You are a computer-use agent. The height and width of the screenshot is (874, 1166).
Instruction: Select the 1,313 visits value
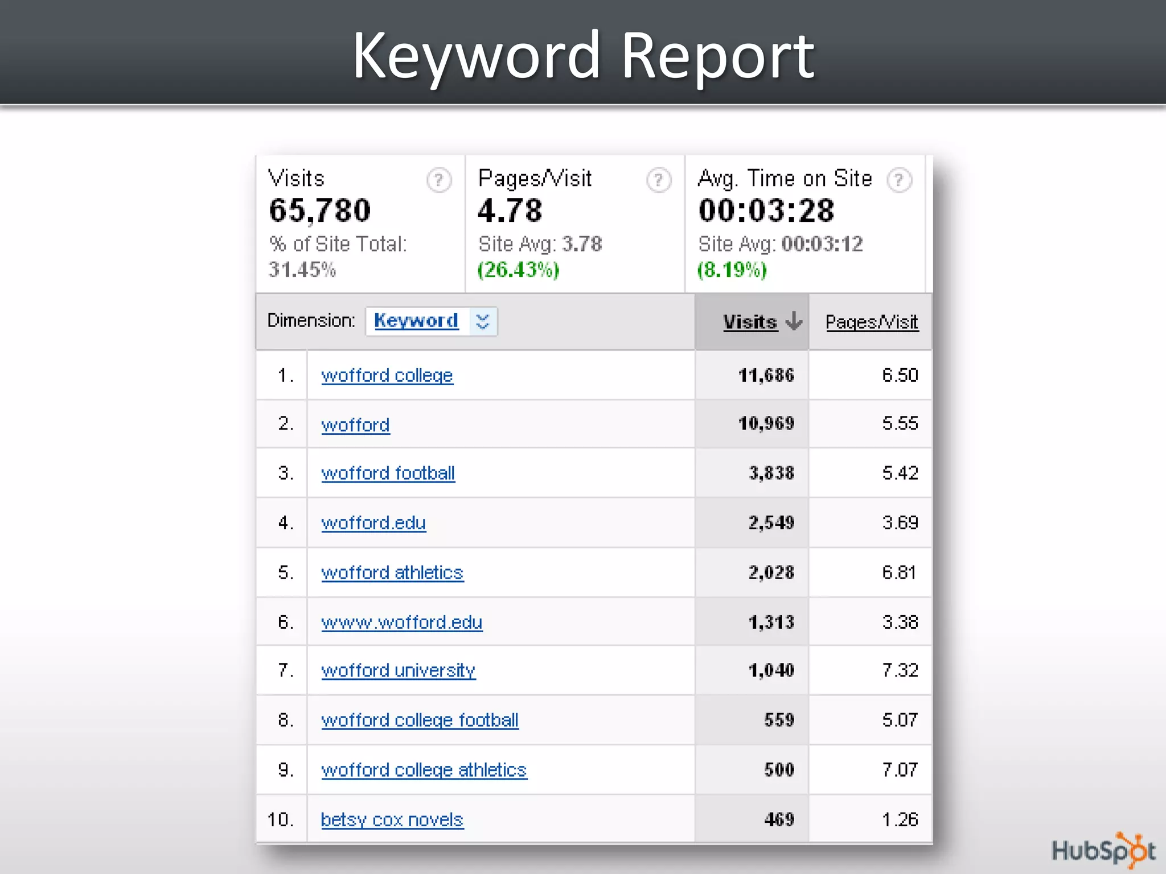[x=771, y=622]
